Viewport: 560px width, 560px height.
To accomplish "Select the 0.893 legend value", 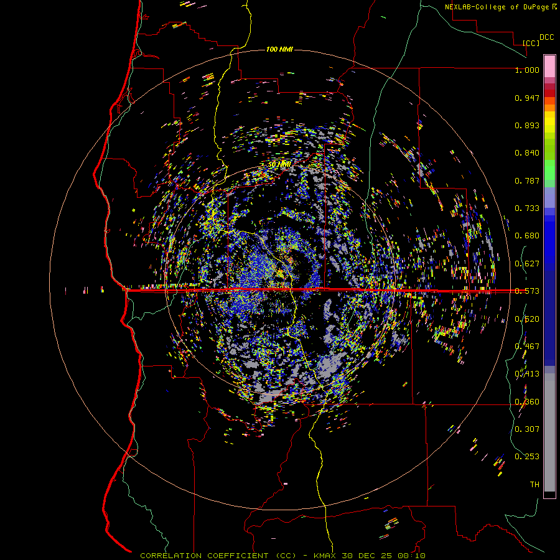I will [527, 125].
